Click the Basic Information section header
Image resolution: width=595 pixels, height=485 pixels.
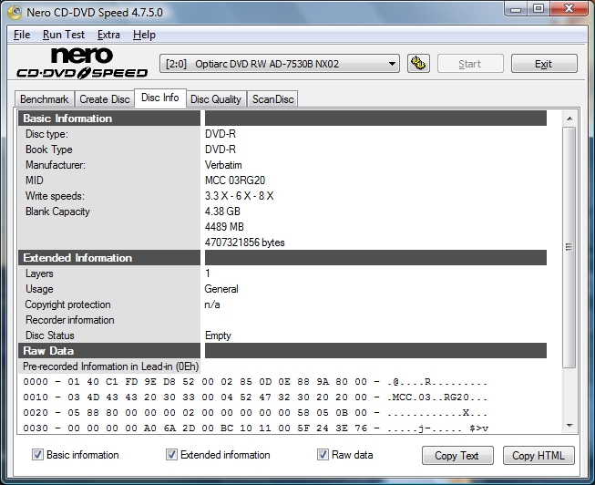point(109,119)
